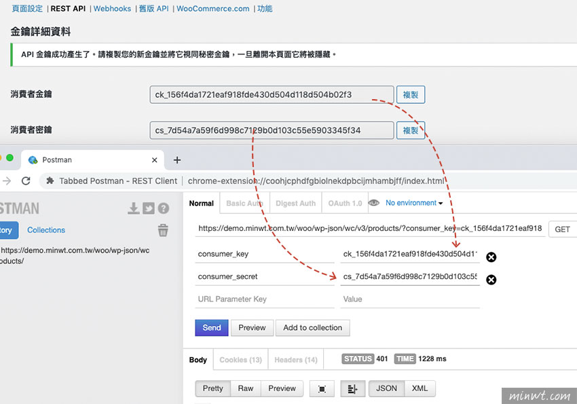
Task: Open the Webhooks section link
Action: click(112, 8)
